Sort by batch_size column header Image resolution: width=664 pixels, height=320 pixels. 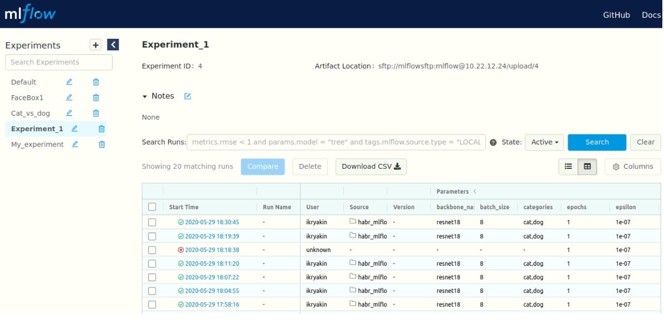pos(495,207)
